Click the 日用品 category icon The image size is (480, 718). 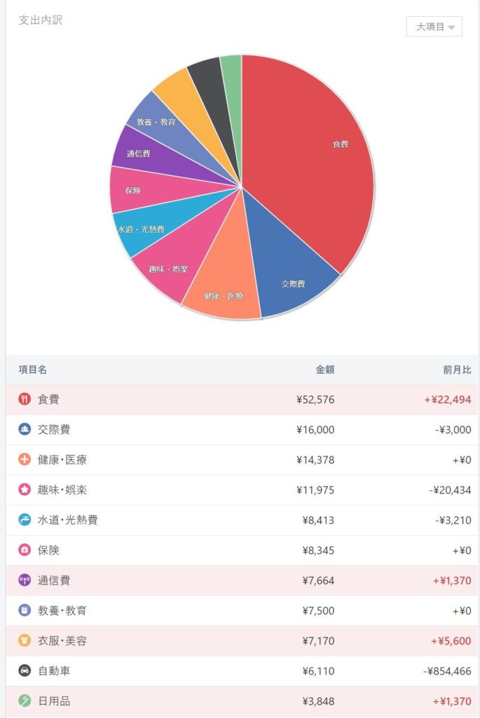[25, 701]
